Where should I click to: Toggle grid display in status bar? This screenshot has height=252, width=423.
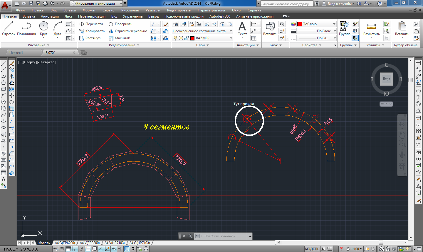(x=68, y=249)
